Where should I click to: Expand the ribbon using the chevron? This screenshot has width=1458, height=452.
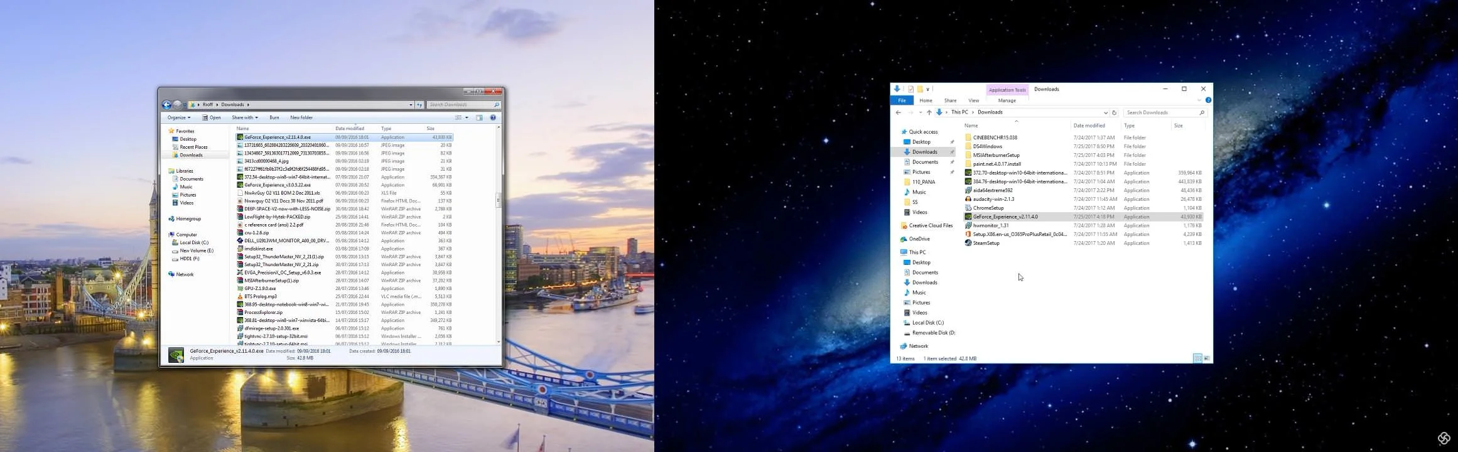[x=1199, y=100]
